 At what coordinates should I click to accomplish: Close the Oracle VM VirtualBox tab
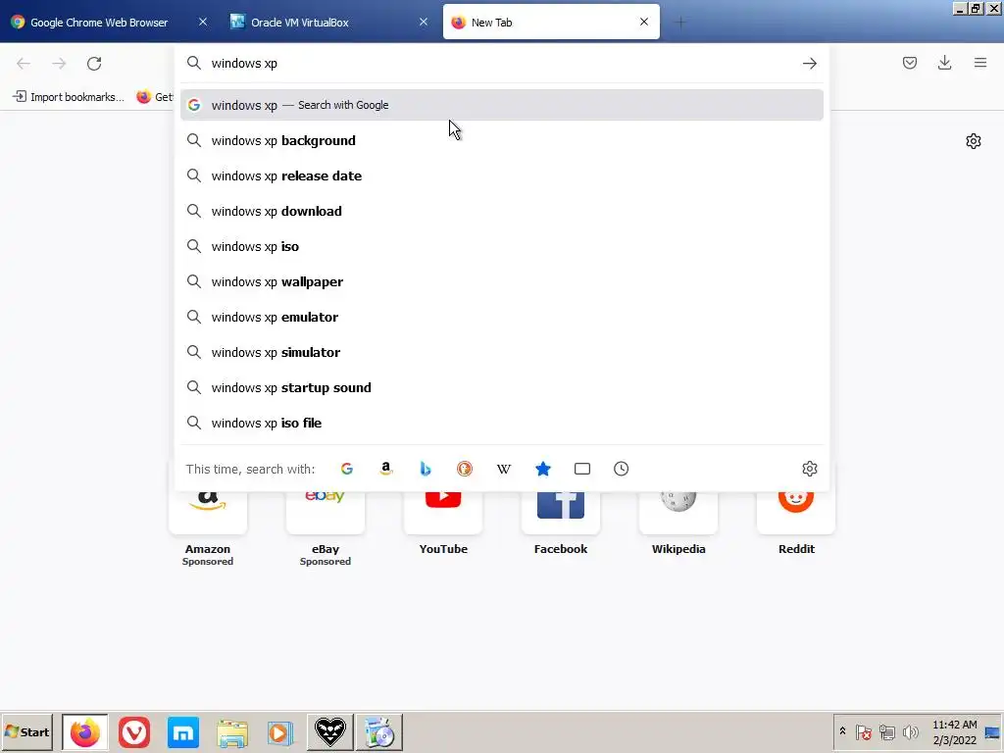pos(424,22)
